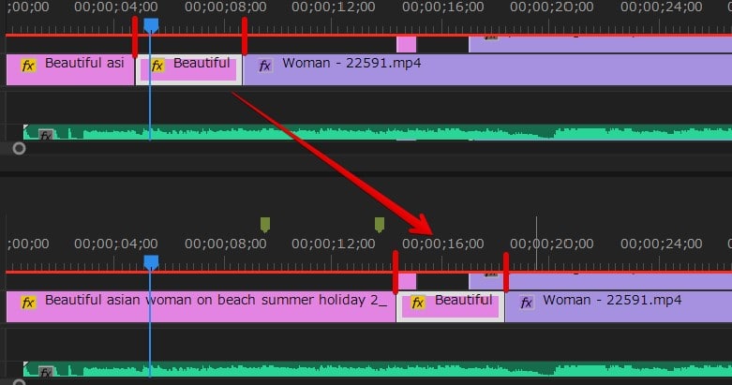Select the blue playhead in the lower timeline
The height and width of the screenshot is (385, 732).
pos(151,262)
